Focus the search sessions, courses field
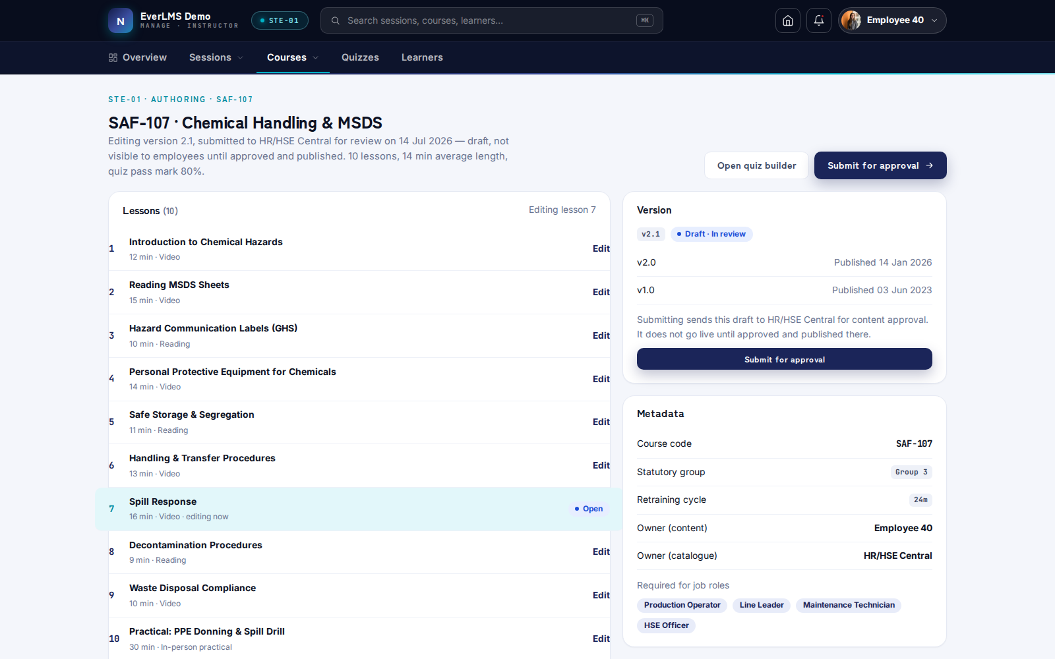1055x659 pixels. (x=491, y=20)
